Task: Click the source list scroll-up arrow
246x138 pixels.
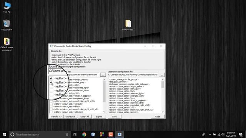Action: pyautogui.click(x=104, y=80)
